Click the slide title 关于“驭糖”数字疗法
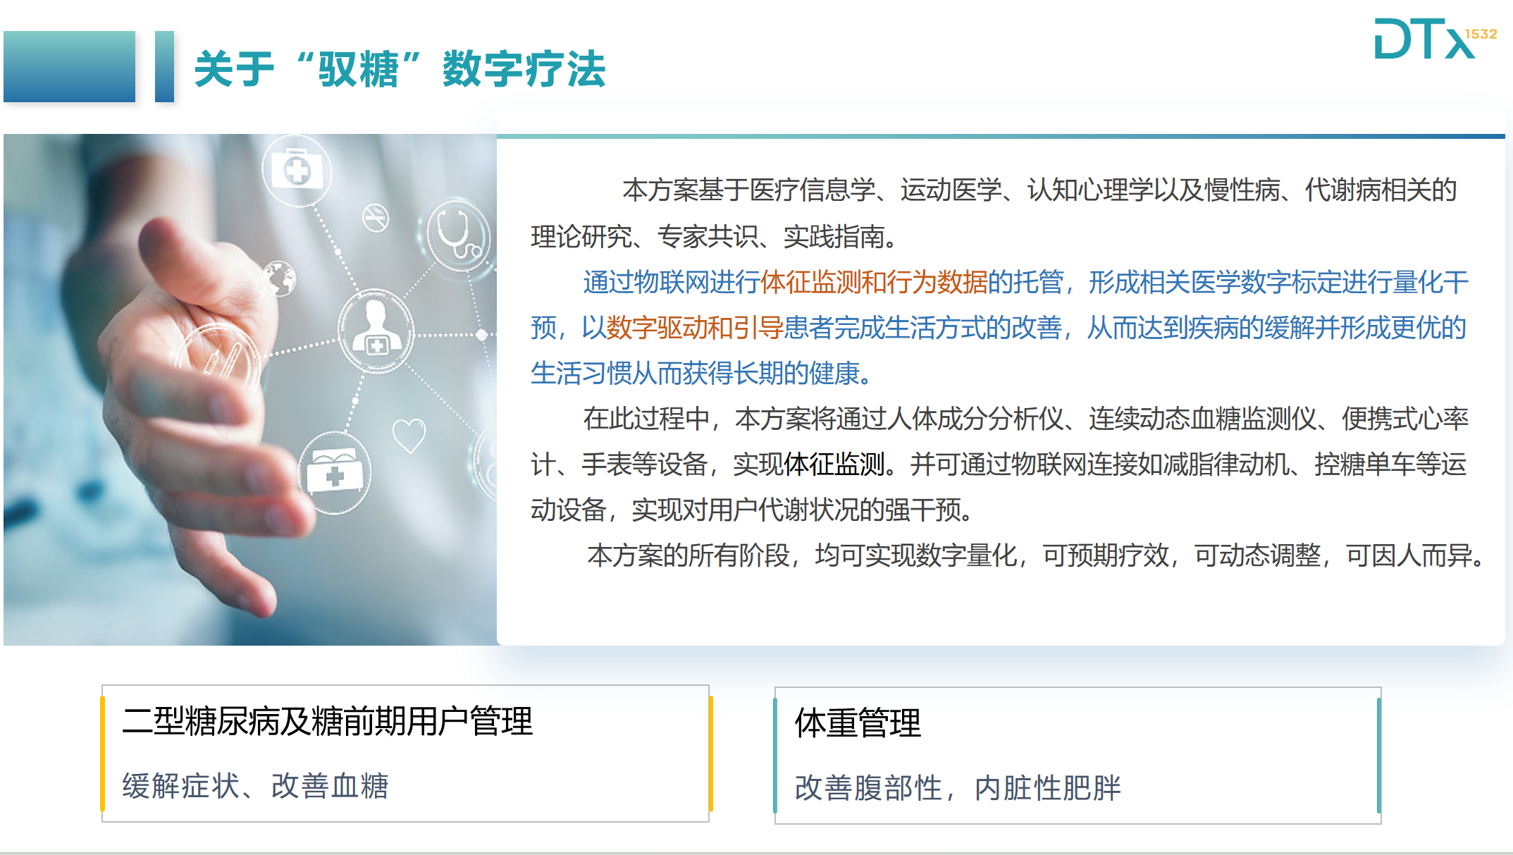Screen dimensions: 1513x855 coord(400,69)
